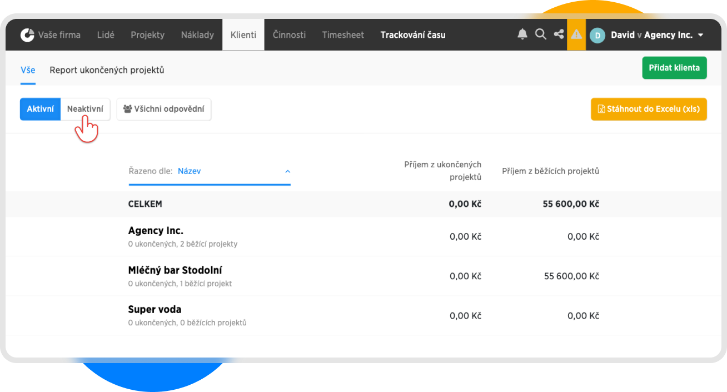Open the Super voda client row

click(x=155, y=310)
